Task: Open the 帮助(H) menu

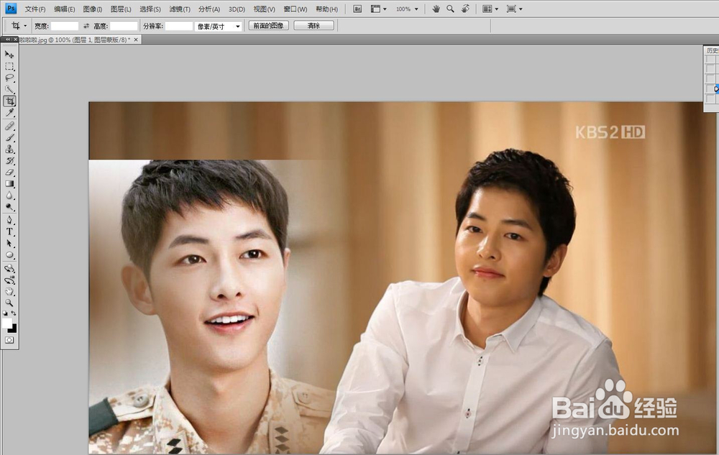Action: (x=326, y=9)
